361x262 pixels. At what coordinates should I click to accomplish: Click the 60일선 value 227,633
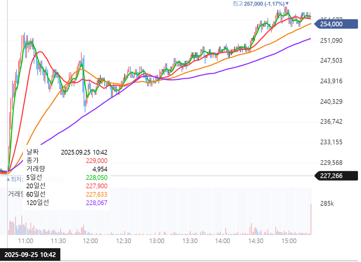pyautogui.click(x=96, y=194)
